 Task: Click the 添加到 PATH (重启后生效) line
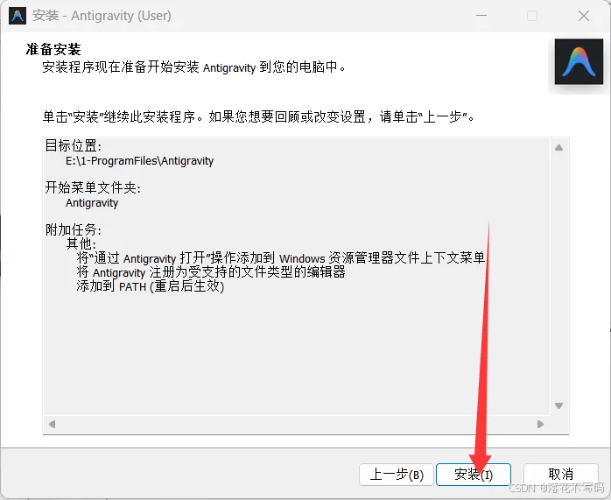(151, 286)
